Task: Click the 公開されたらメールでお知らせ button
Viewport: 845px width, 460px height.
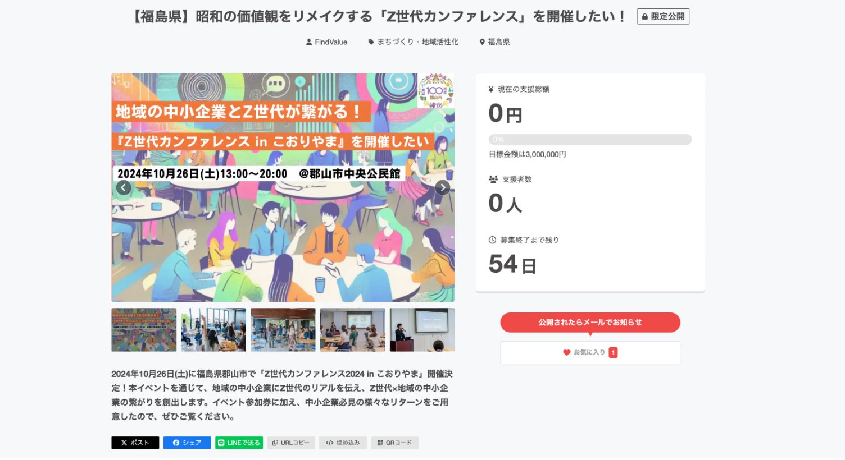Action: 590,322
